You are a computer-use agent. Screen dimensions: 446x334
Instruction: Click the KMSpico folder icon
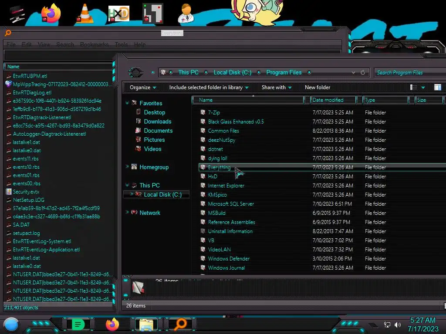click(203, 194)
